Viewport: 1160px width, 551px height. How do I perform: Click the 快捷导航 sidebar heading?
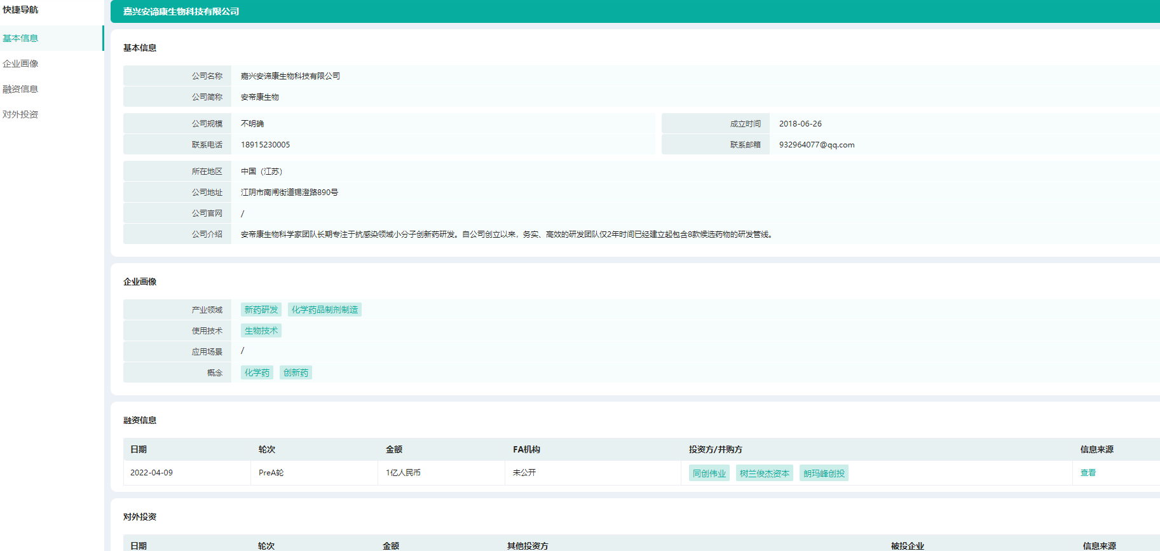tap(20, 10)
